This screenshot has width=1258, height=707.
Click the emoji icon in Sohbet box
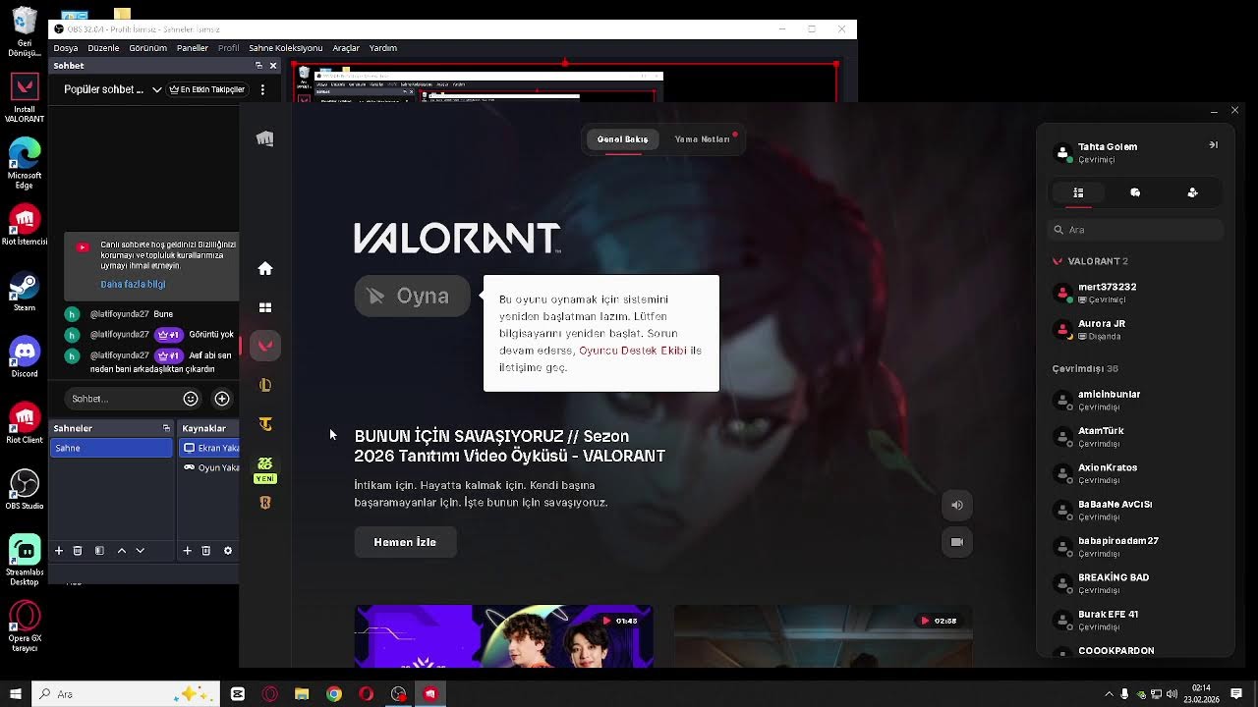[191, 399]
